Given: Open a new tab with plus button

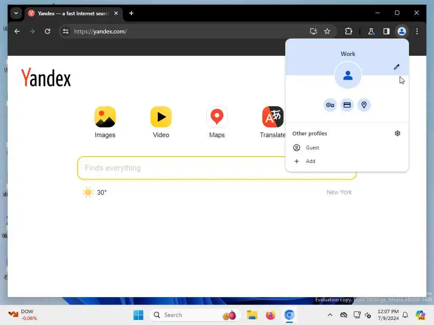Looking at the screenshot, I should point(131,13).
